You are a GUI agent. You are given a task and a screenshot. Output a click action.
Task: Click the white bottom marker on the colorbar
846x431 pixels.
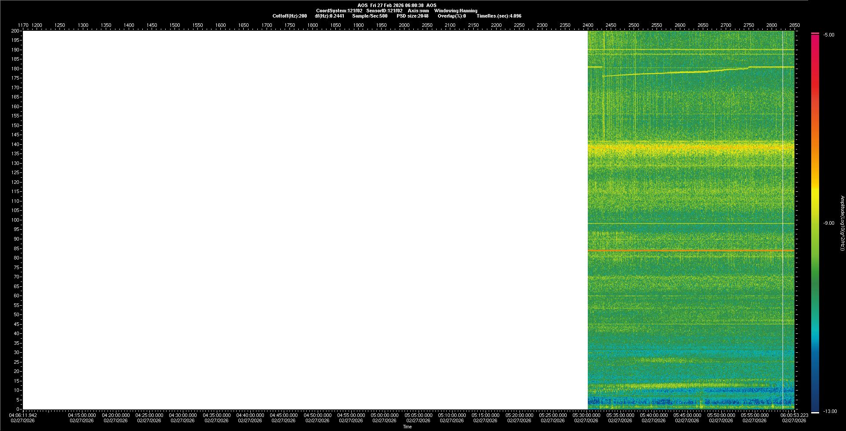(x=815, y=412)
